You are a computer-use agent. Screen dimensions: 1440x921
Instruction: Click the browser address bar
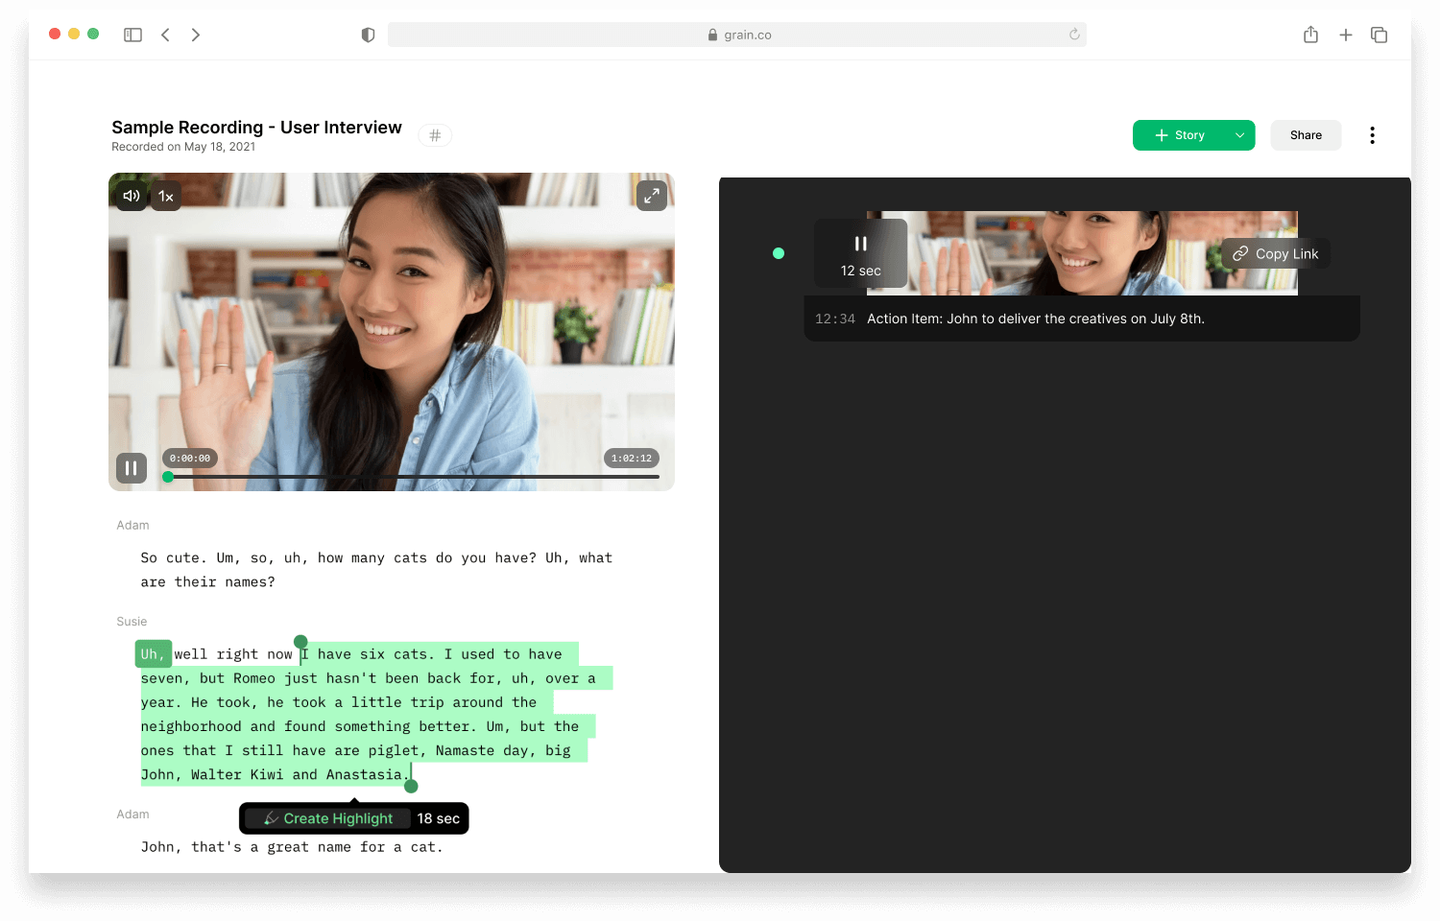click(x=737, y=34)
